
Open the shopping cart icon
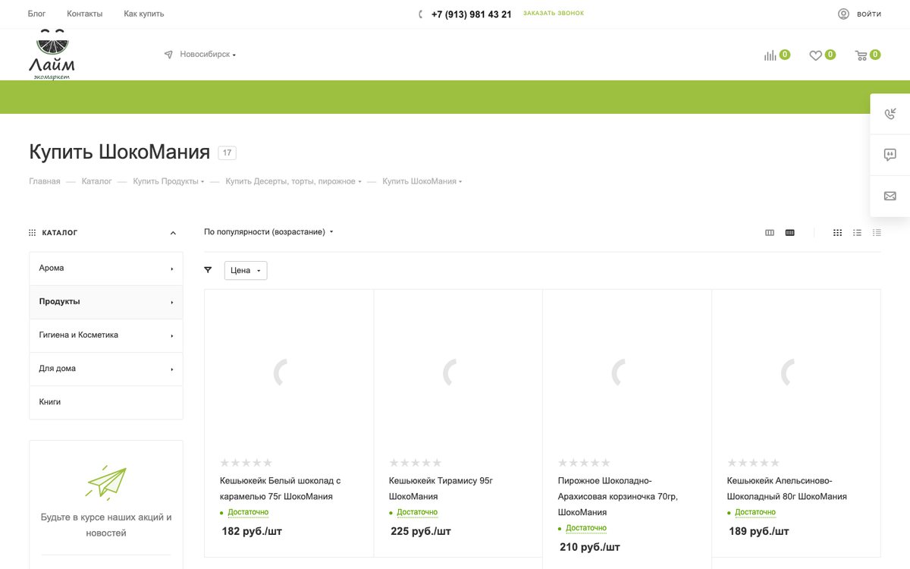click(x=861, y=55)
